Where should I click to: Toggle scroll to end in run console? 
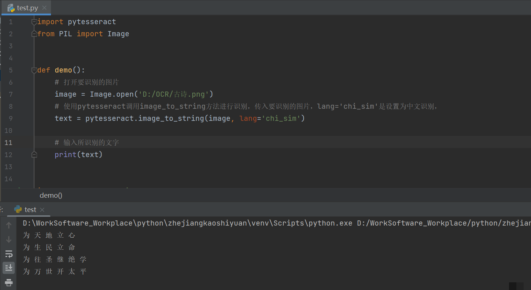(x=9, y=268)
